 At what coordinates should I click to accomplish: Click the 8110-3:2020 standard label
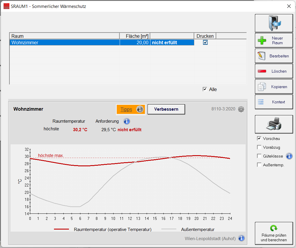(x=223, y=109)
